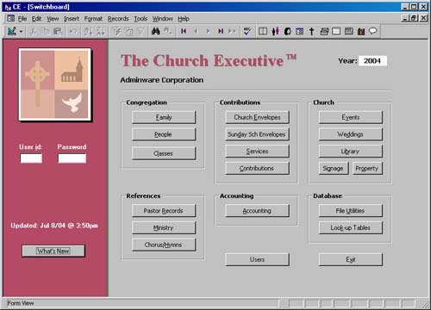The width and height of the screenshot is (431, 310).
Task: Click the blank window toolbar icon
Action: [x=336, y=31]
